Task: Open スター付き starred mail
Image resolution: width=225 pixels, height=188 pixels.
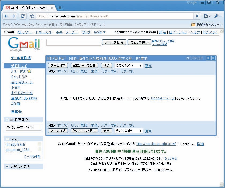Action: pos(18,71)
